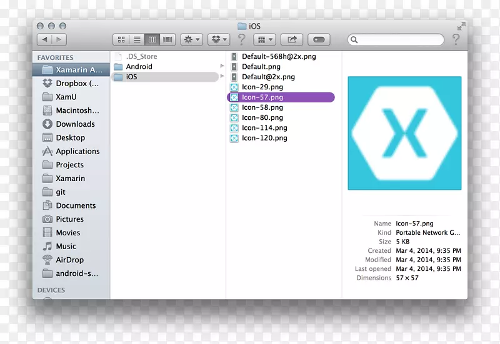The image size is (500, 344).
Task: Open Pictures in the sidebar
Action: click(71, 219)
